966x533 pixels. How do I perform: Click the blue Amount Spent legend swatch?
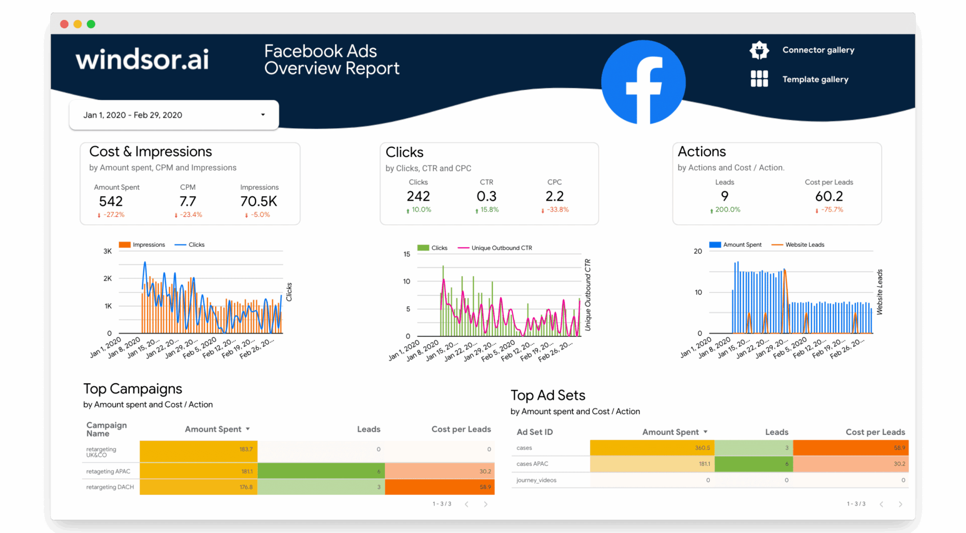tap(715, 245)
